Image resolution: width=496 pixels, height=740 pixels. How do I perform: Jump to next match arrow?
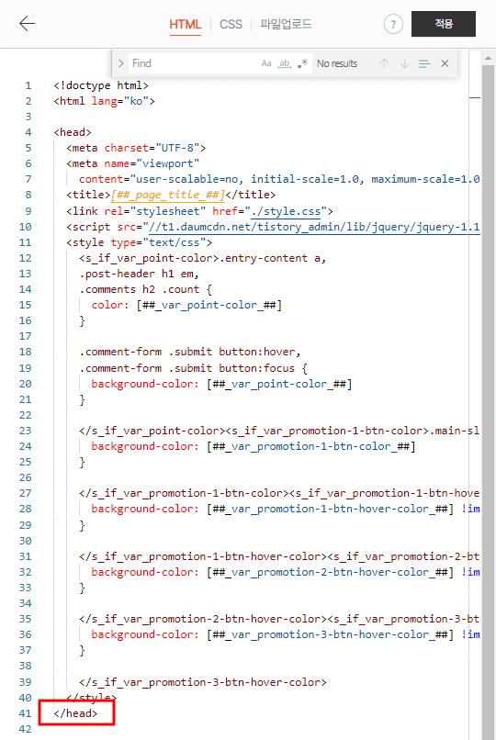pos(404,63)
